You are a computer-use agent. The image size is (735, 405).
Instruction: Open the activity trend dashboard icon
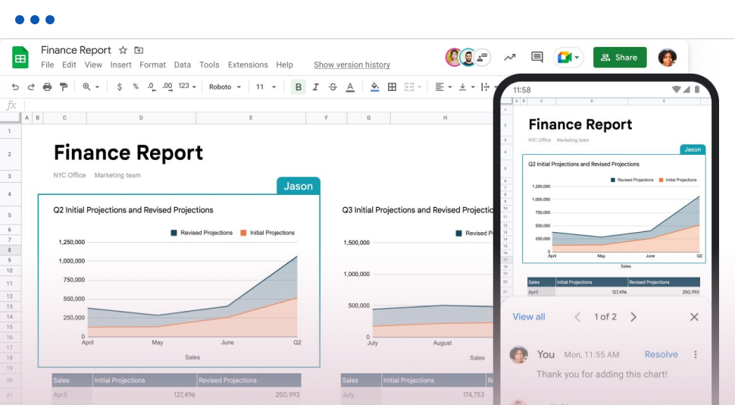point(510,58)
